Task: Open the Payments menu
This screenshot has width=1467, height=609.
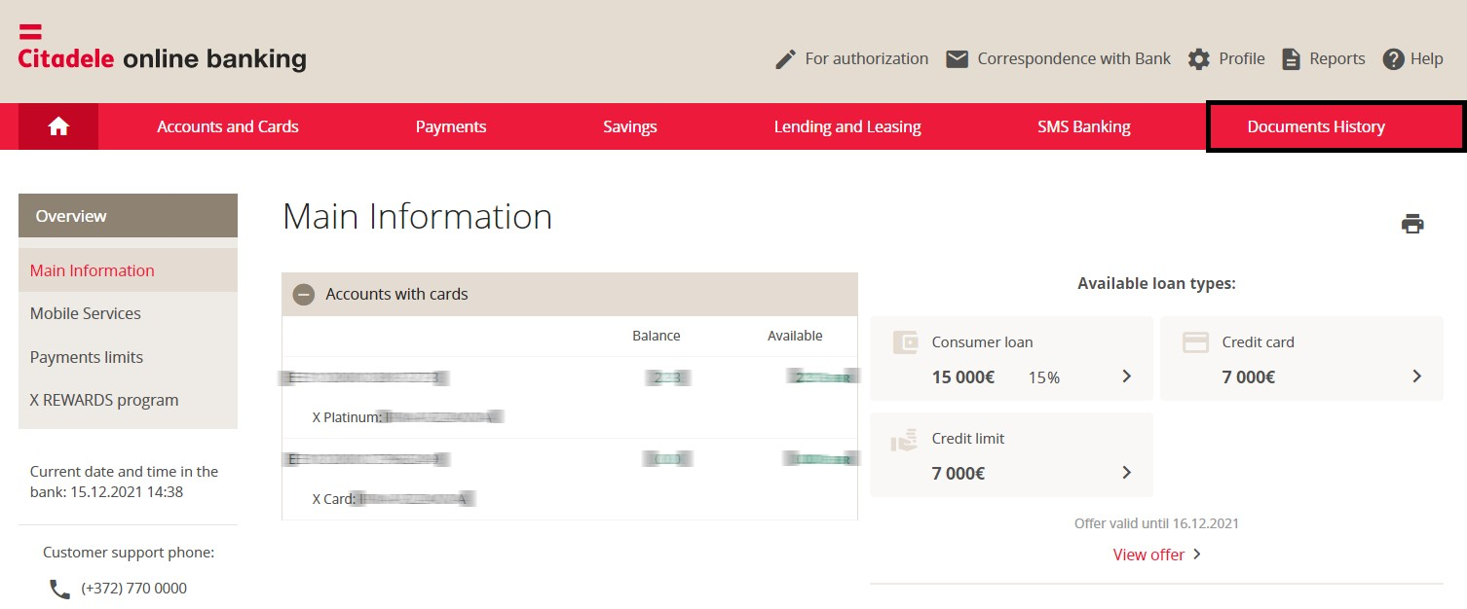Action: tap(451, 126)
